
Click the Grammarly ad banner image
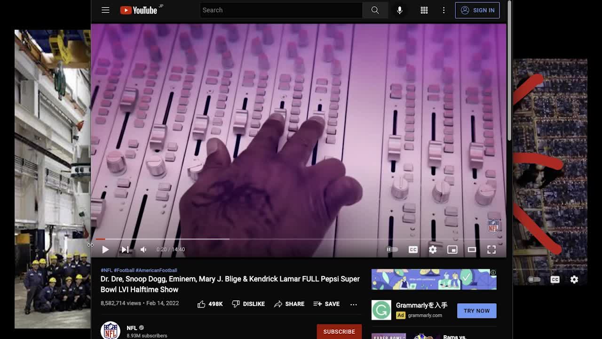434,279
